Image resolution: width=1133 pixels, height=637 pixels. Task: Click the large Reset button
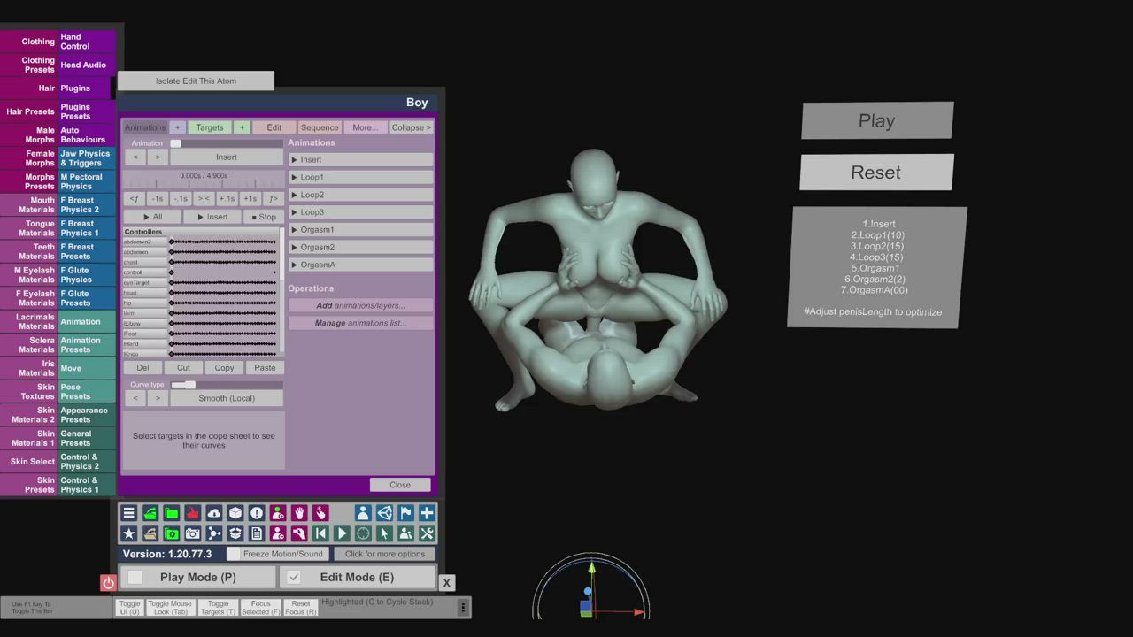(876, 173)
